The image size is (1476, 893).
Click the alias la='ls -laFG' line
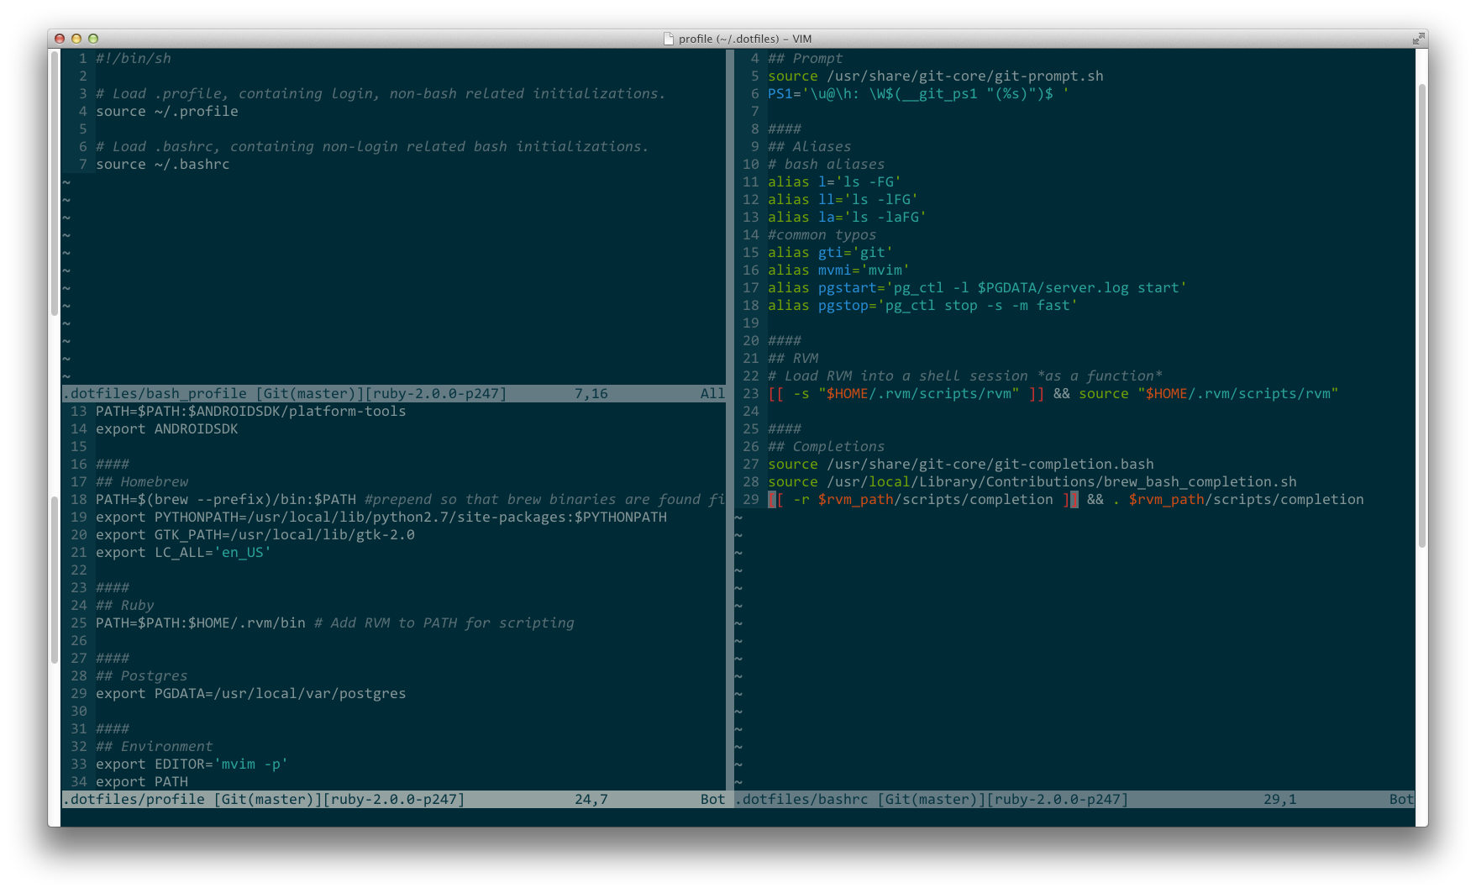tap(848, 217)
